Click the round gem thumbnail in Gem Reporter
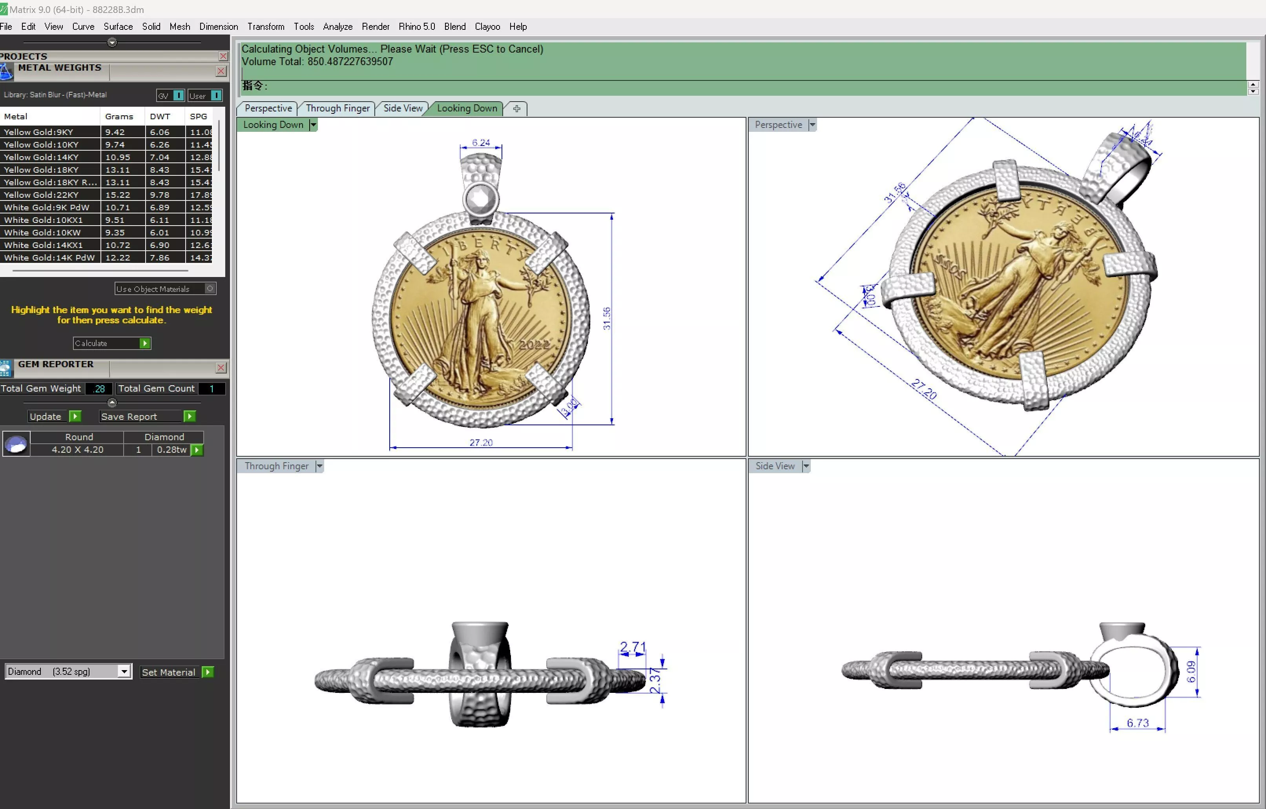This screenshot has height=809, width=1266. [16, 444]
